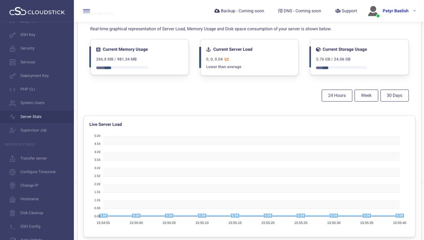The width and height of the screenshot is (424, 240).
Task: Click the 5.76 GB / 24.06 GB value
Action: (333, 59)
